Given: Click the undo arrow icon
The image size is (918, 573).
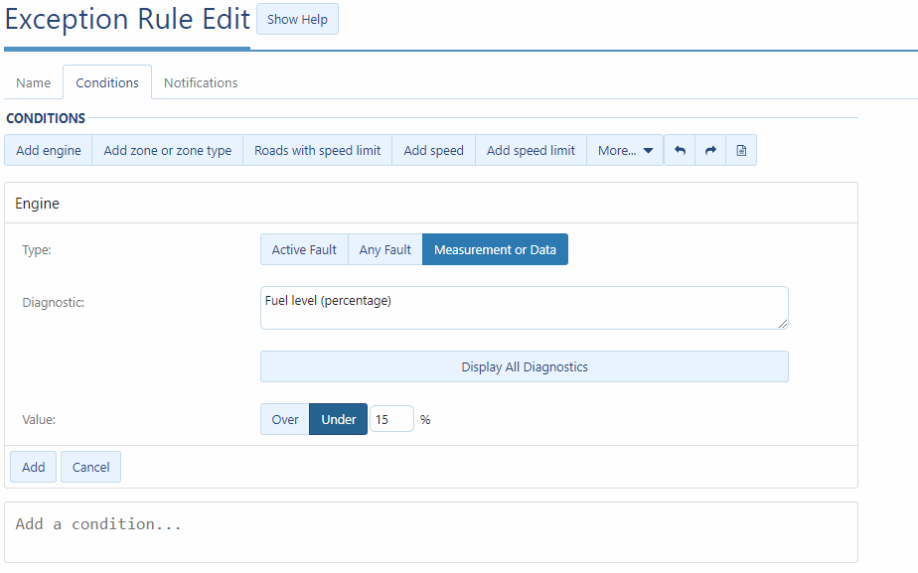Looking at the screenshot, I should 680,150.
